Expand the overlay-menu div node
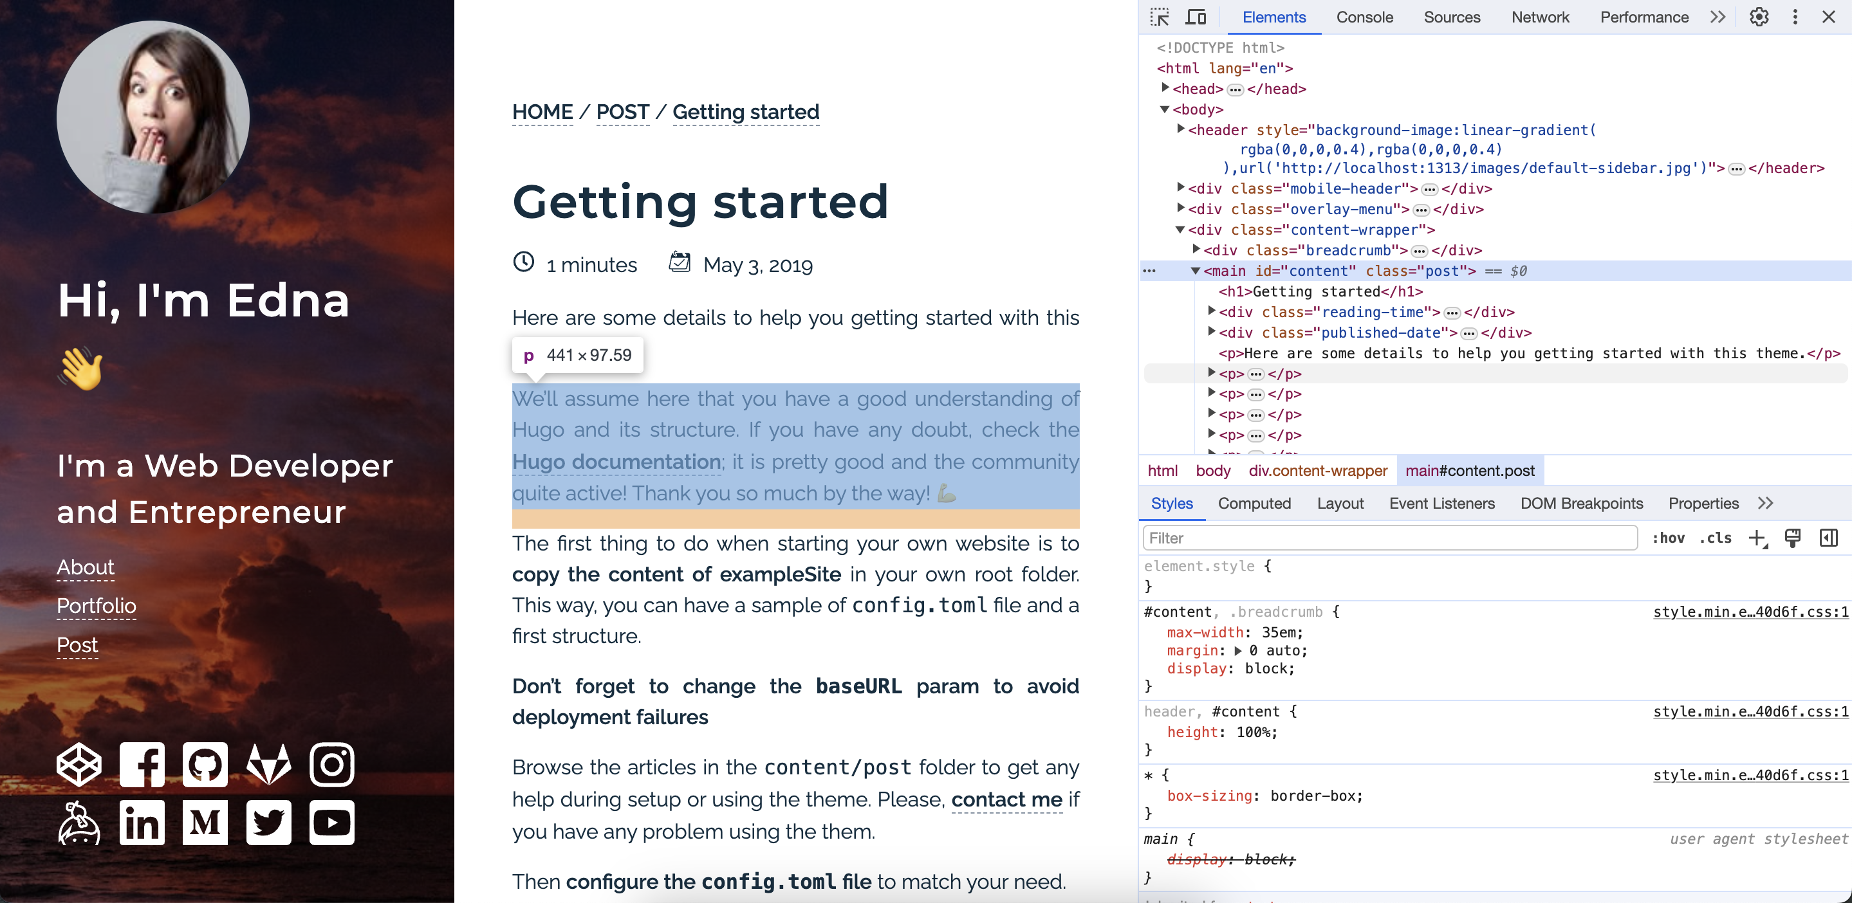This screenshot has width=1852, height=903. click(x=1181, y=208)
